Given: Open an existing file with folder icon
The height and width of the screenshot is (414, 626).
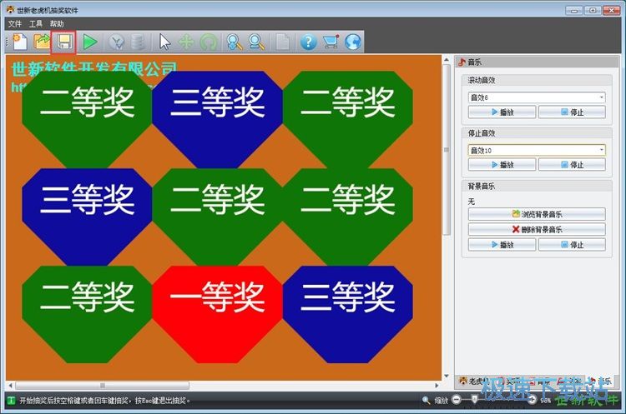Looking at the screenshot, I should (x=42, y=42).
